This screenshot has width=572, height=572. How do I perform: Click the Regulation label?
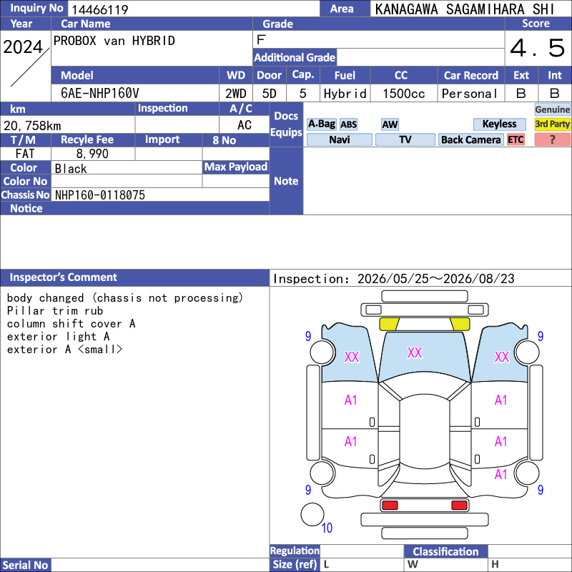click(x=295, y=551)
